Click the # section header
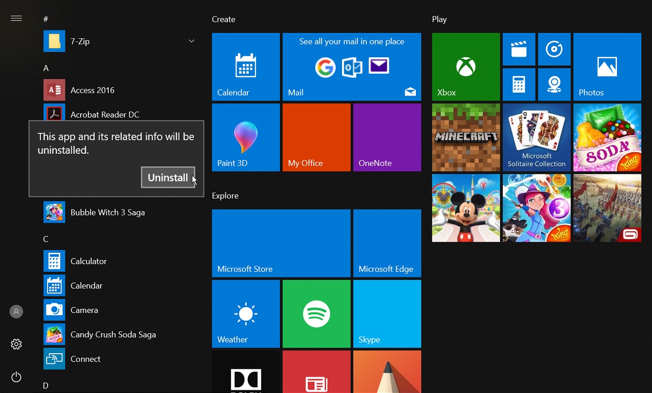This screenshot has width=652, height=393. [x=46, y=19]
